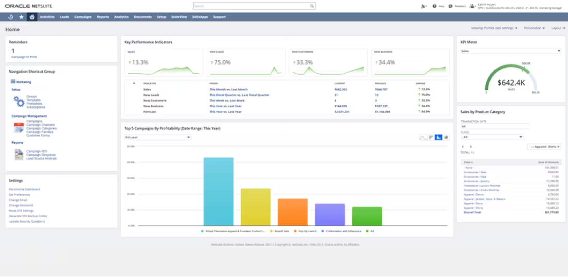Open the Personalize dropdown
Screen dimensions: 568x277
534,28
